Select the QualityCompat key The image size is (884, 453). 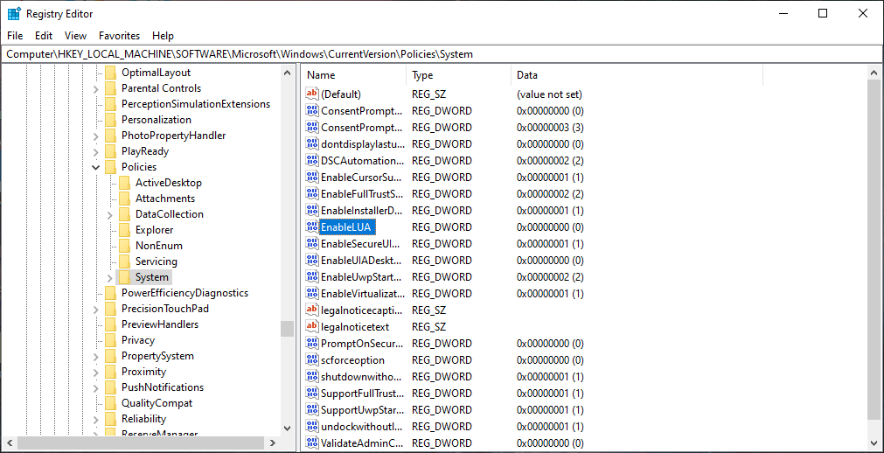point(157,403)
